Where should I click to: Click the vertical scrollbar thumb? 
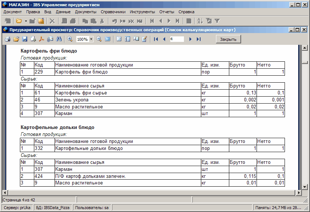[305, 62]
